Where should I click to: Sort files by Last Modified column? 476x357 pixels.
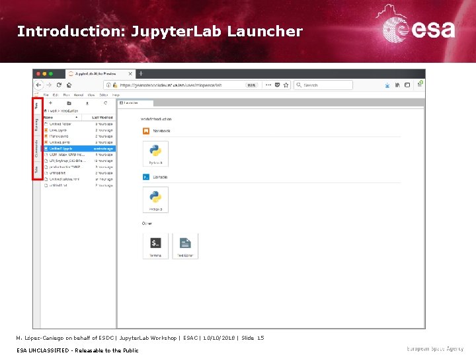(97, 118)
